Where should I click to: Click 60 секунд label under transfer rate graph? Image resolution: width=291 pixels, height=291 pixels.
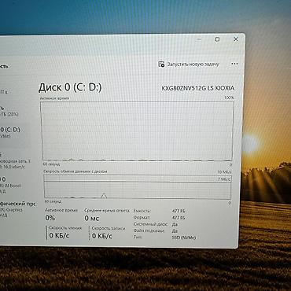(53, 201)
